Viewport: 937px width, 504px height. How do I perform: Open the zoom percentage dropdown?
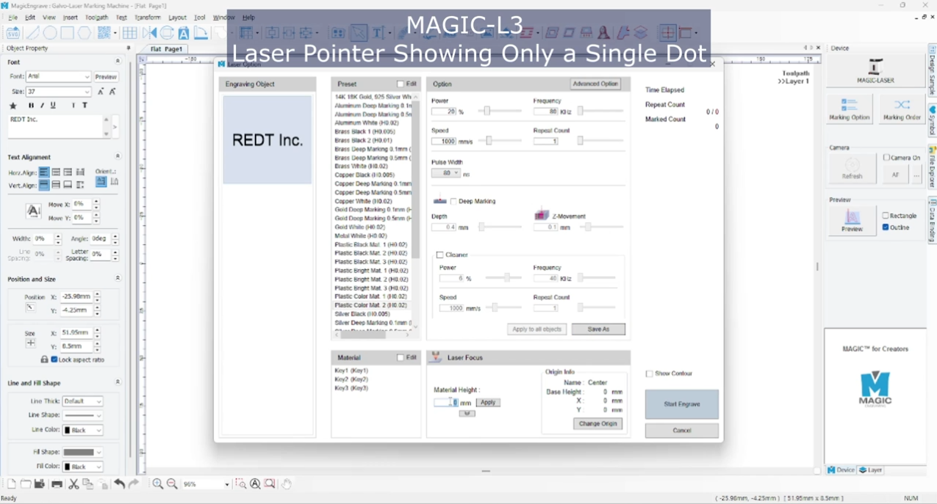coord(226,484)
